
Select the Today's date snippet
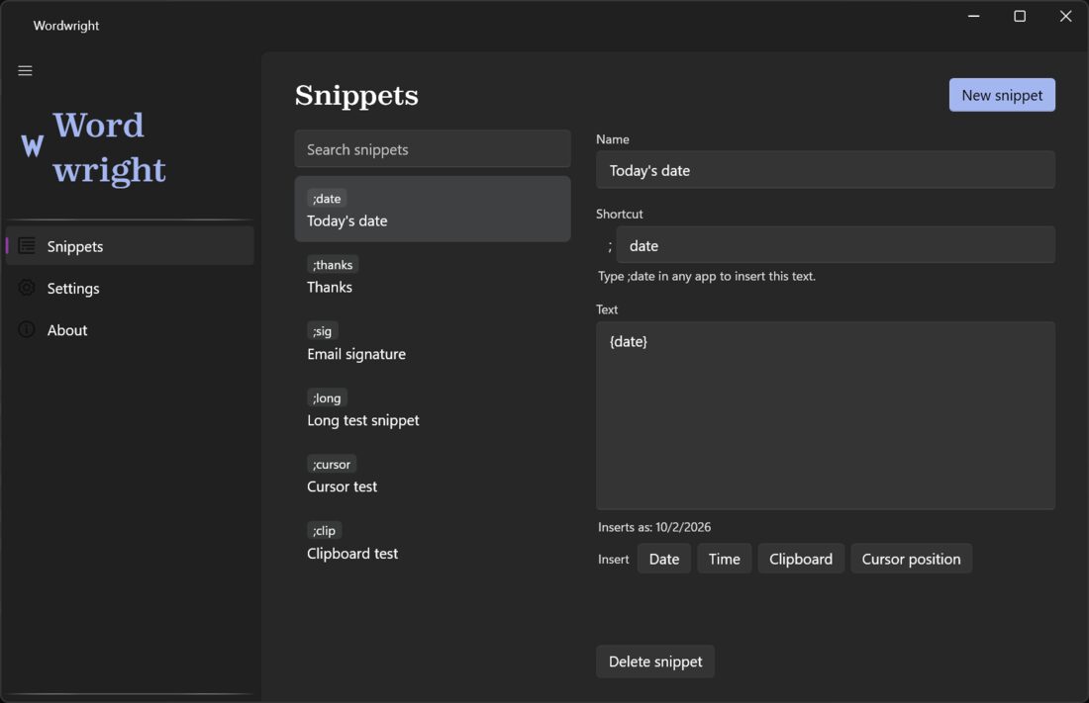(433, 209)
